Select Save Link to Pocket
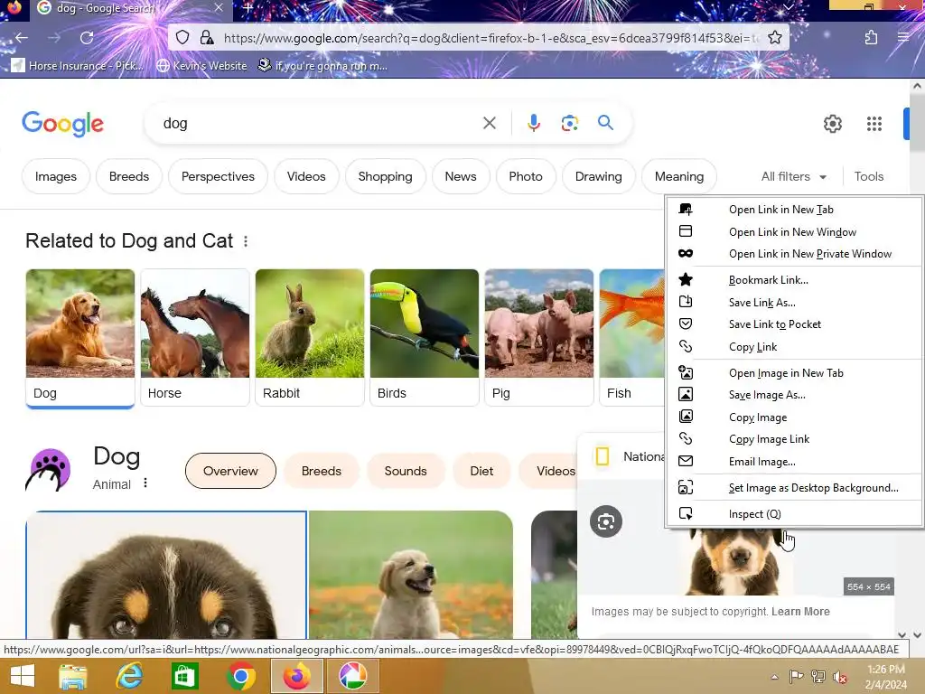Image resolution: width=925 pixels, height=694 pixels. click(x=794, y=324)
